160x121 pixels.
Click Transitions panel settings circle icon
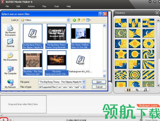tap(157, 13)
